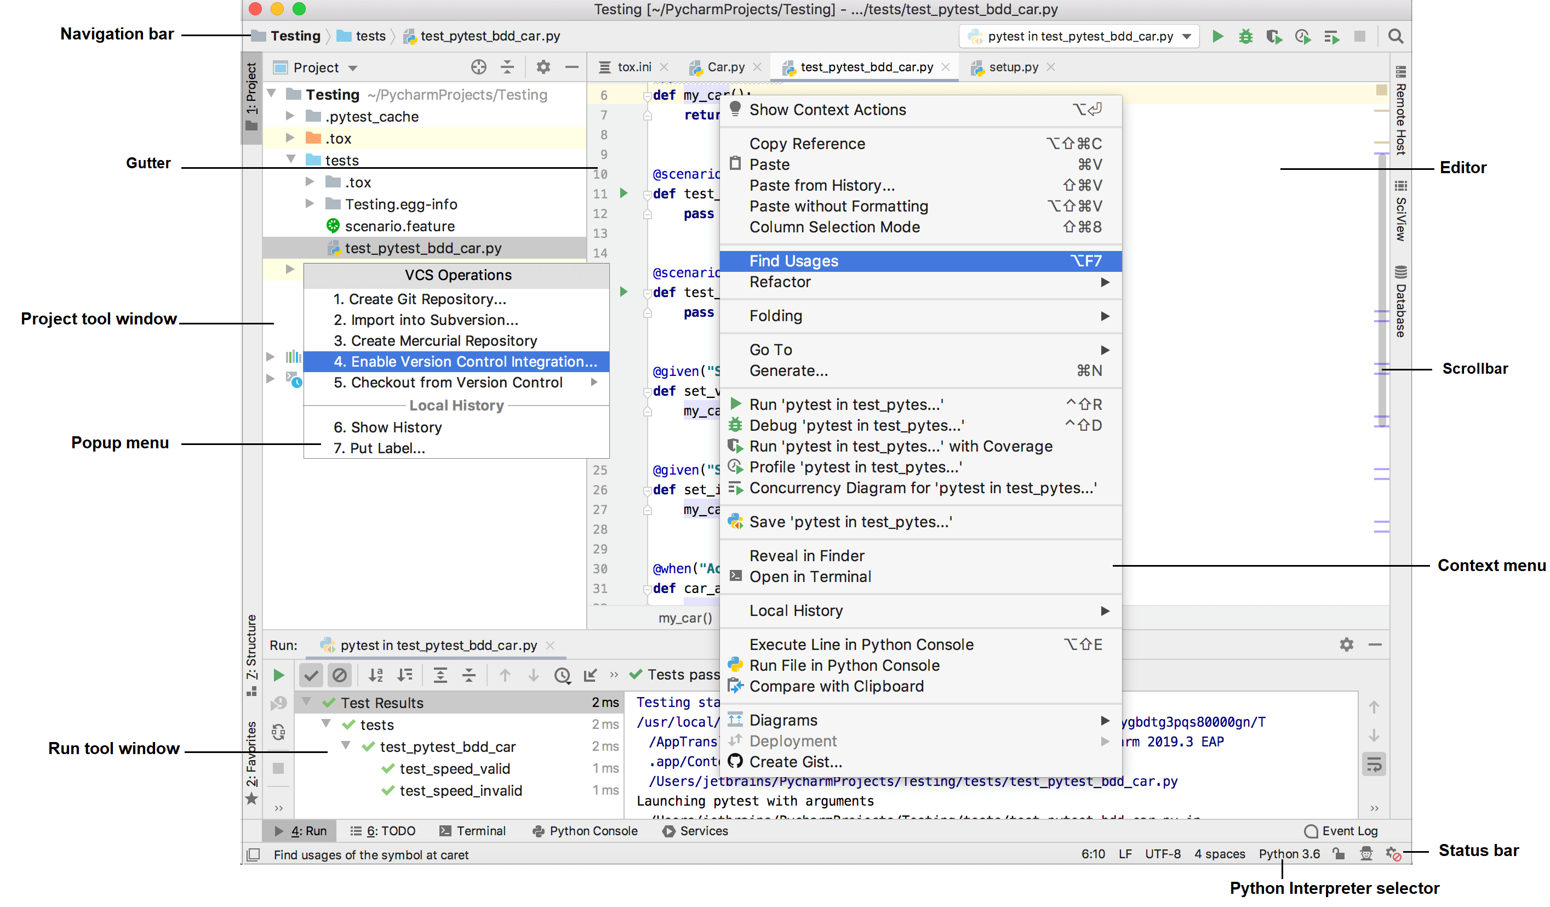
Task: Expand the Testing.egg-info folder
Action: (x=310, y=204)
